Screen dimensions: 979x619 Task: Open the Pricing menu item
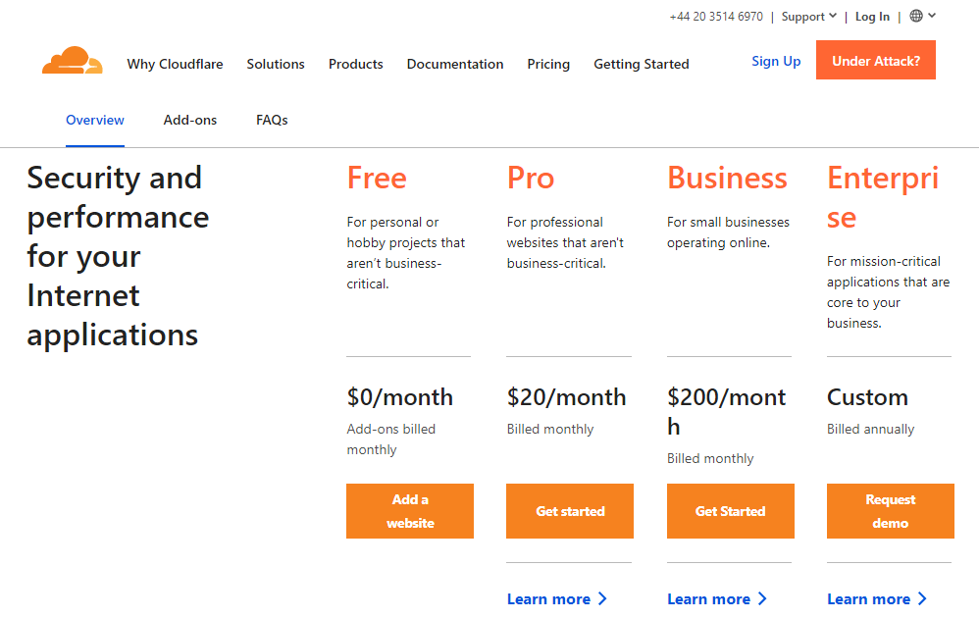point(548,64)
